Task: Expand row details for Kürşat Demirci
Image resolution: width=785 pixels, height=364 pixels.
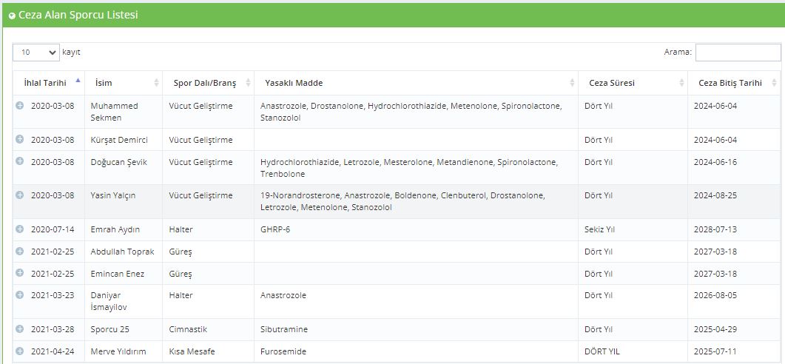Action: [19, 139]
